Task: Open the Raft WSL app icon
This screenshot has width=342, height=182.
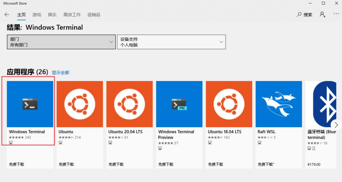Action: [x=279, y=104]
